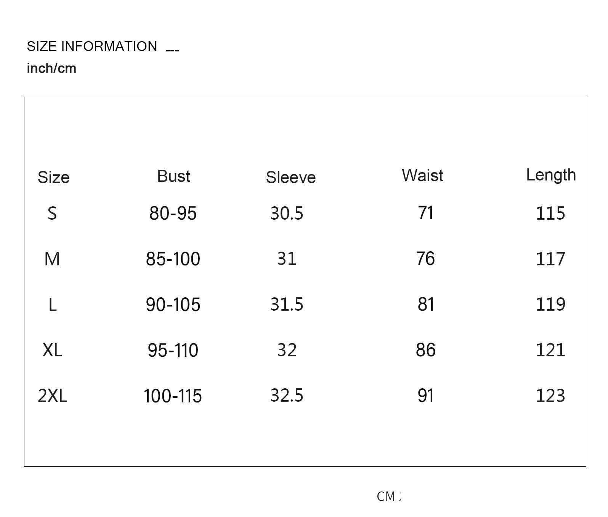Select waist value 81 for size L
The image size is (608, 517).
pos(426,305)
